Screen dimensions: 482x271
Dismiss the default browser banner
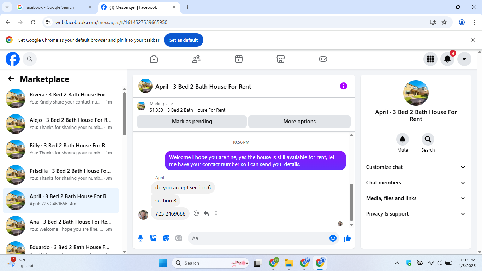point(473,40)
